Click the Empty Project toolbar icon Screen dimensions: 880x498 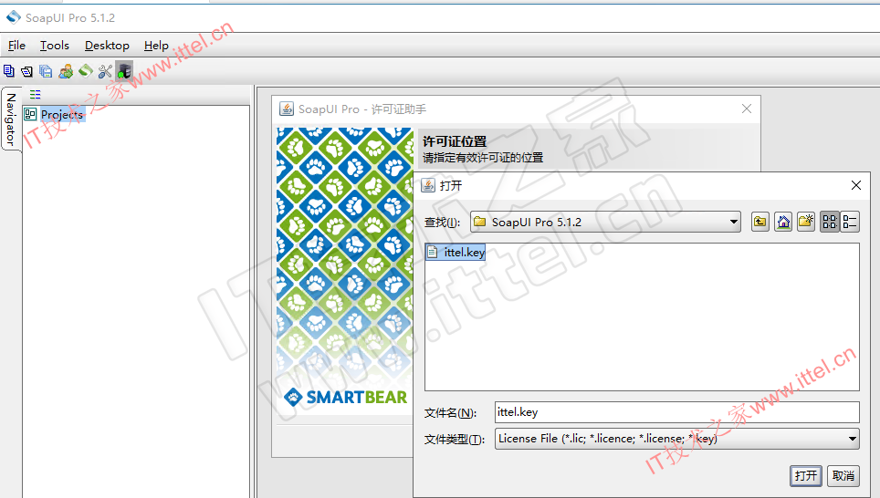coord(8,71)
